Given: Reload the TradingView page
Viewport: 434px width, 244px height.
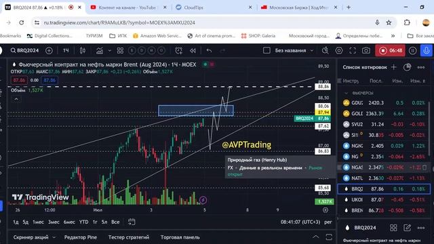Looking at the screenshot, I should [x=22, y=22].
